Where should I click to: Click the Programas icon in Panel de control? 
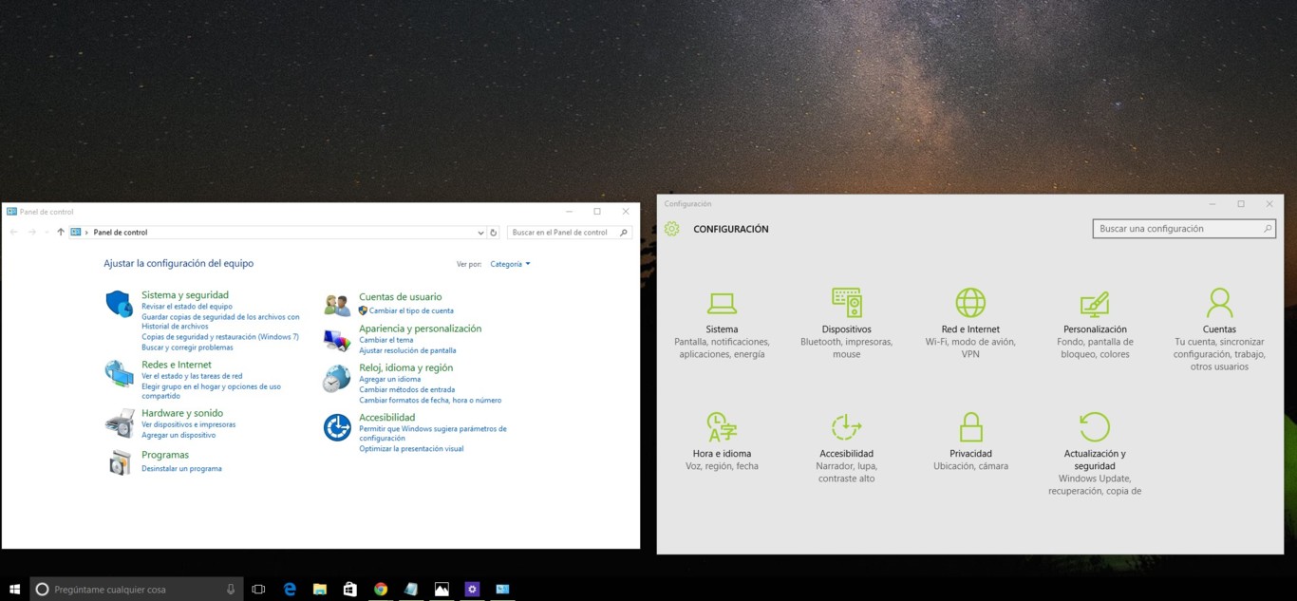coord(119,462)
